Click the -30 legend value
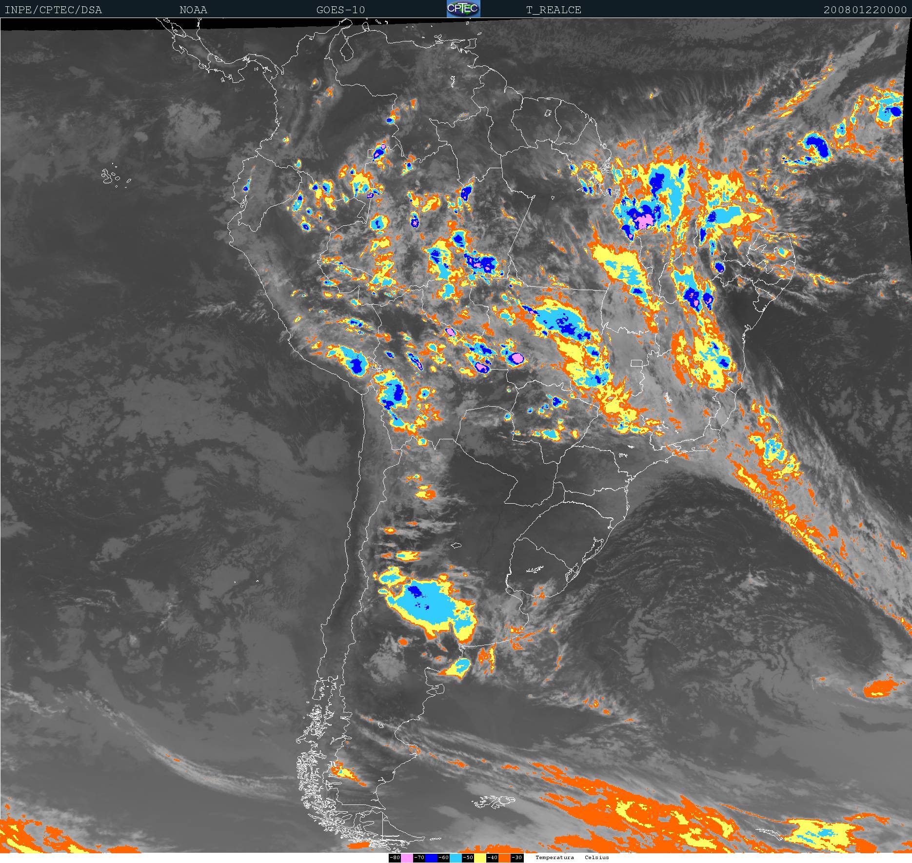This screenshot has height=863, width=912. 517,858
